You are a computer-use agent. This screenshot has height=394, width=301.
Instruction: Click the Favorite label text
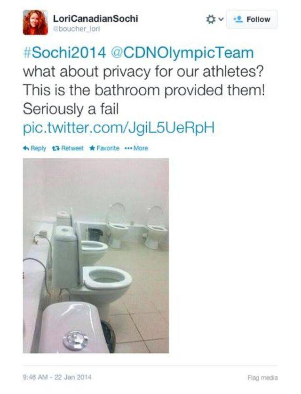coord(108,148)
